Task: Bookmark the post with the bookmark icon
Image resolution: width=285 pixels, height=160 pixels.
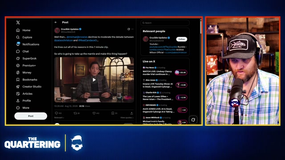Action: (113, 113)
